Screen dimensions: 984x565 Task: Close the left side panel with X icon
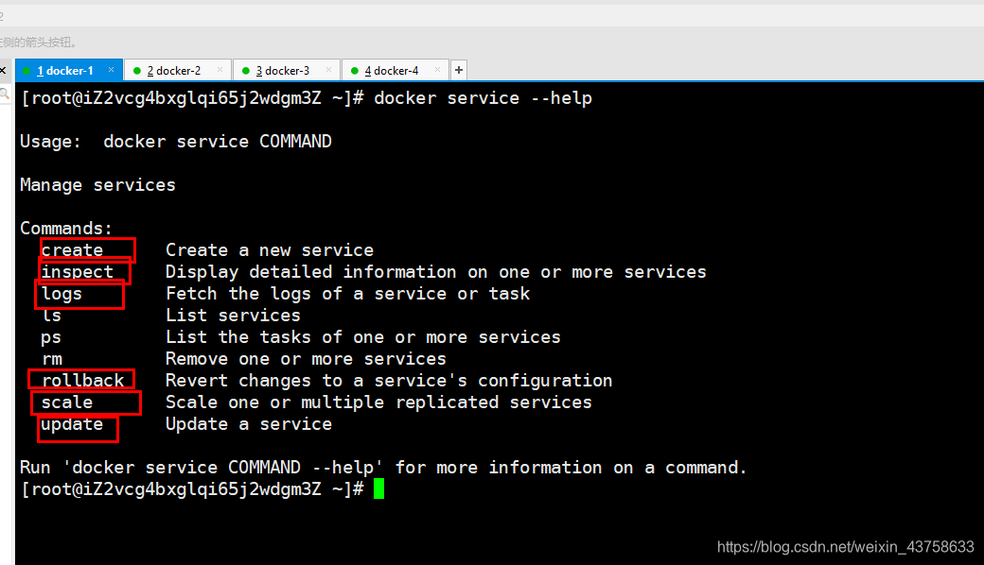[x=3, y=70]
